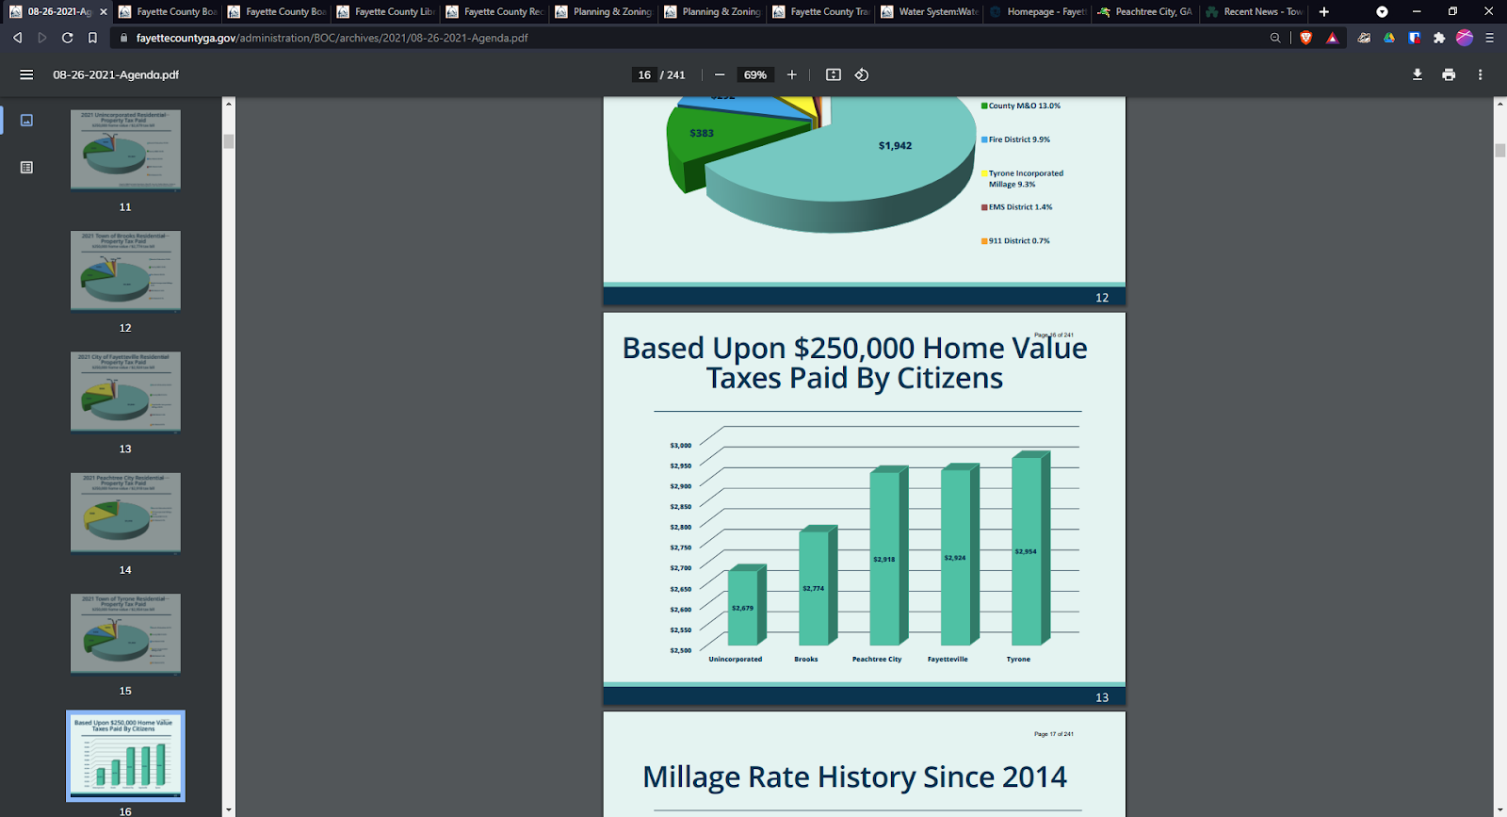Open the PDF viewer more actions menu
This screenshot has height=817, width=1507.
(1480, 74)
